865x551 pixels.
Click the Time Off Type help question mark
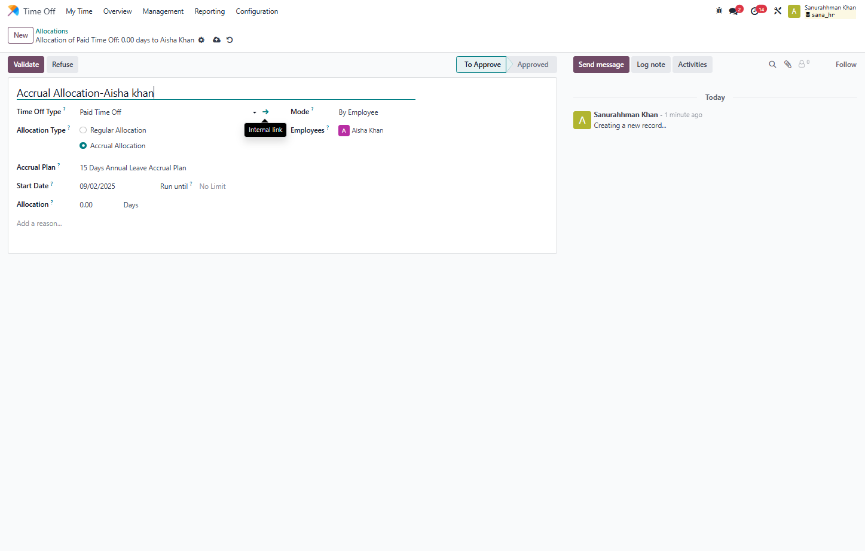65,109
